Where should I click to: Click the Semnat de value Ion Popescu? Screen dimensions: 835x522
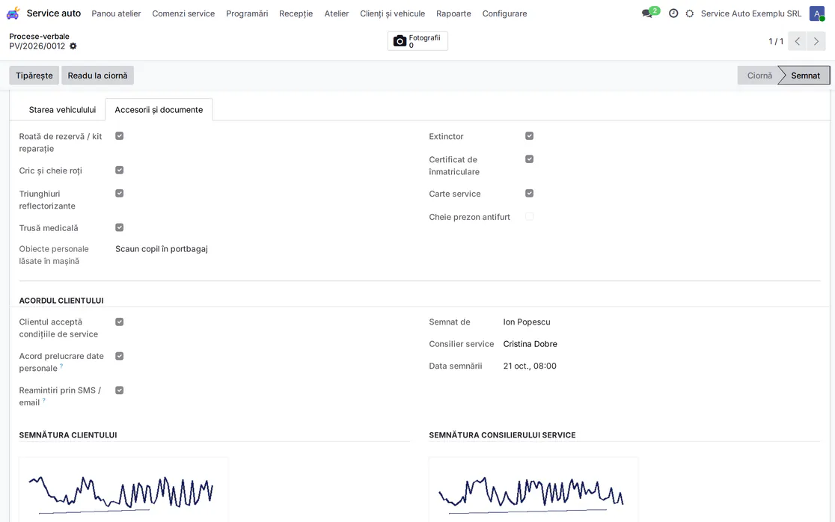(527, 322)
